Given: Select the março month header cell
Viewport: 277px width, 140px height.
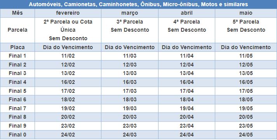Looking at the screenshot, I should click(130, 13).
